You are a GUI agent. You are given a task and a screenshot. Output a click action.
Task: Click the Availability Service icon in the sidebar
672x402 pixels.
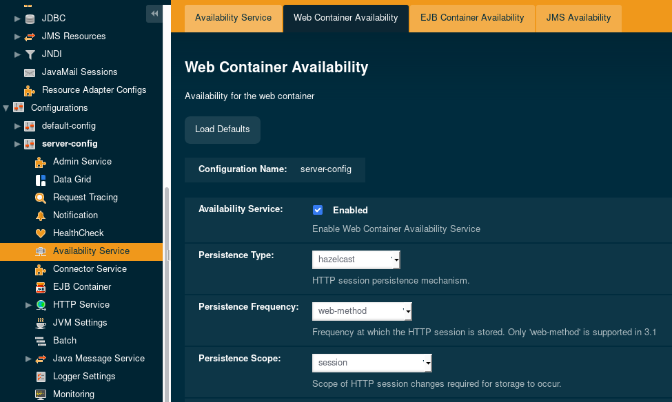pyautogui.click(x=41, y=251)
